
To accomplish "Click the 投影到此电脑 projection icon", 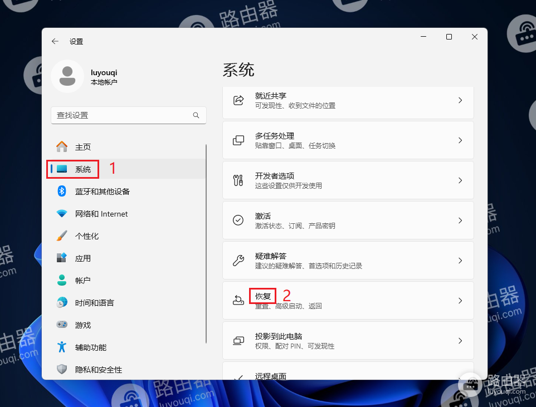I will pos(238,340).
